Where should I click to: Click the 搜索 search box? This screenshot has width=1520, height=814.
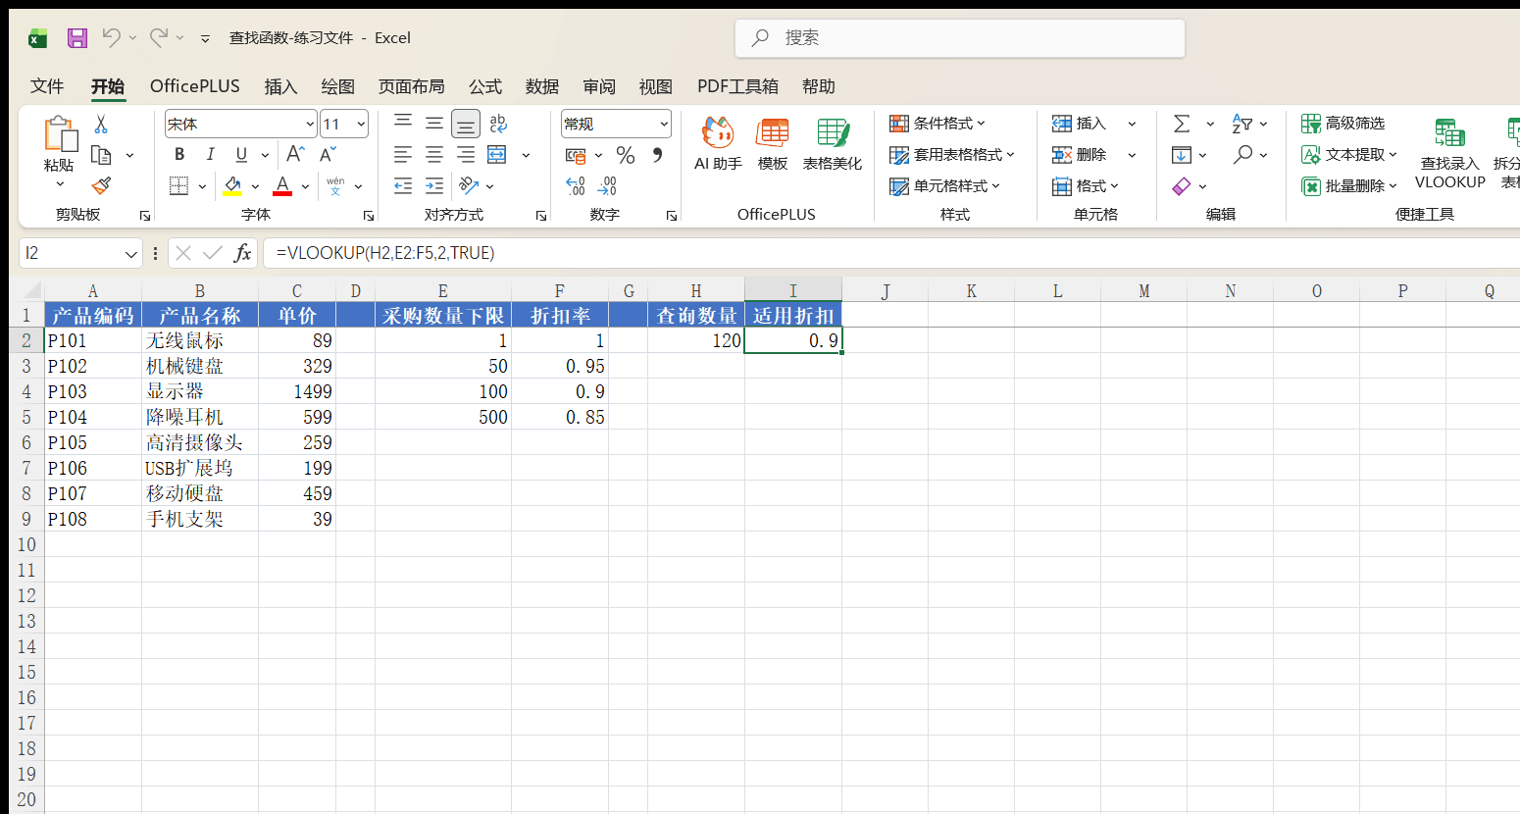tap(960, 38)
